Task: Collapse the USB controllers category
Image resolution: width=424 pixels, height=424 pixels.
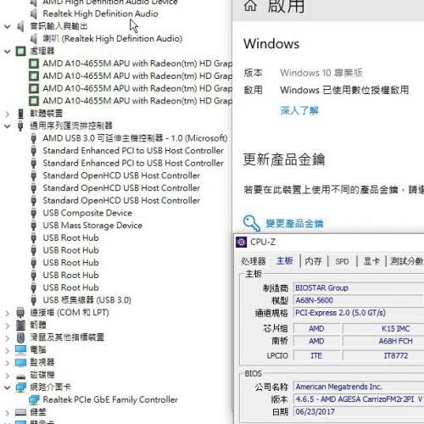Action: 8,126
